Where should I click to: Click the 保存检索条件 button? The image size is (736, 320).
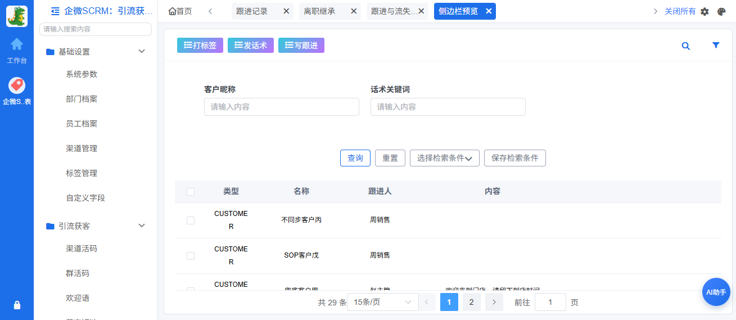coord(515,158)
